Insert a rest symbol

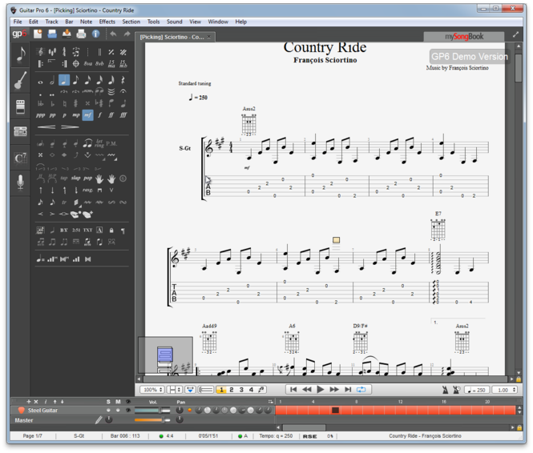tap(123, 80)
